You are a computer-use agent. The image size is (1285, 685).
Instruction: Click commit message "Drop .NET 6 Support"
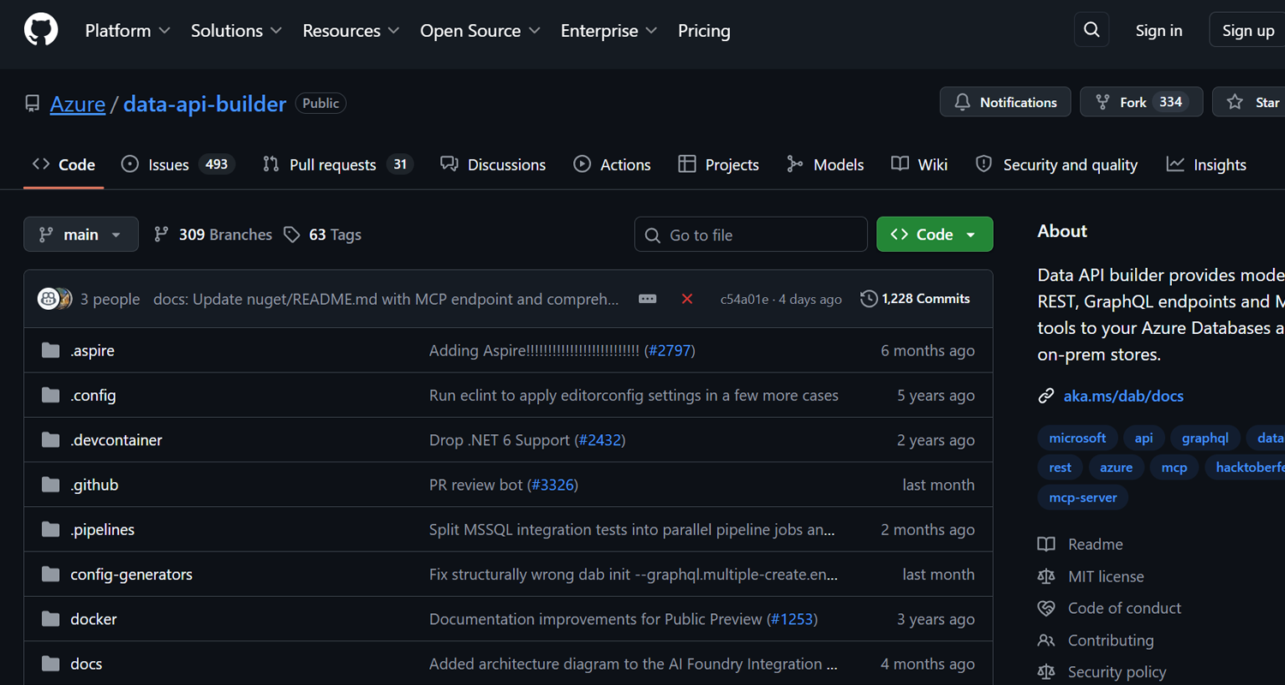[x=499, y=440]
